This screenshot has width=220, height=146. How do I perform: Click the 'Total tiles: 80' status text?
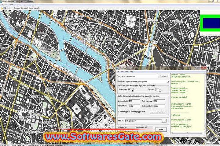(x=122, y=127)
